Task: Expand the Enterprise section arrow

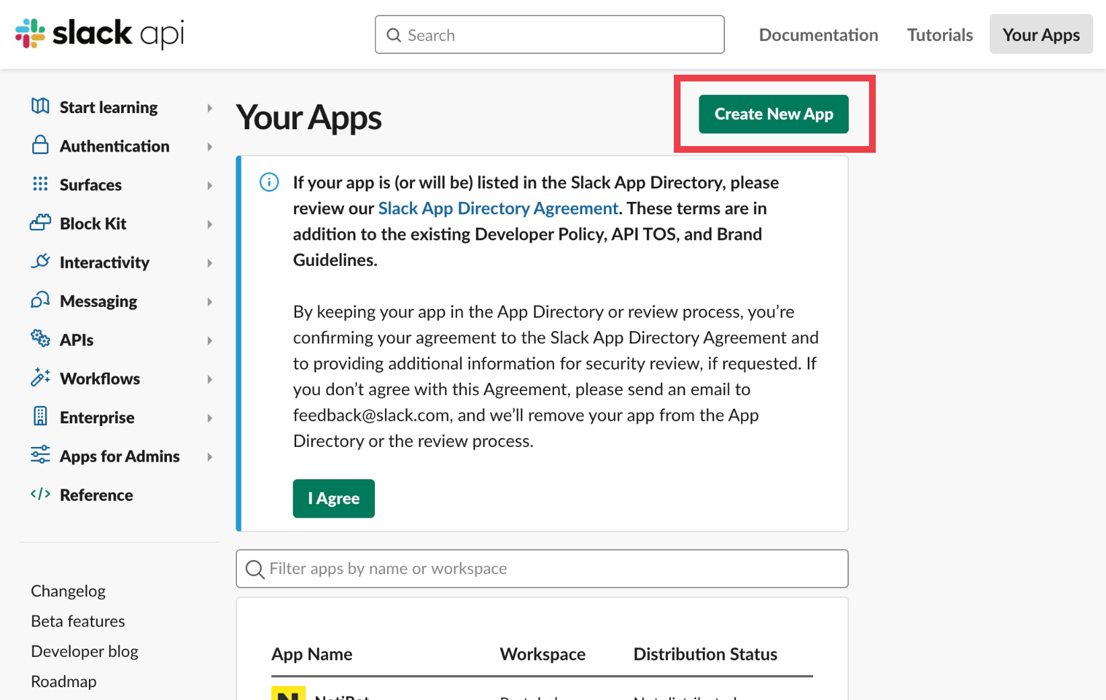Action: pyautogui.click(x=210, y=418)
